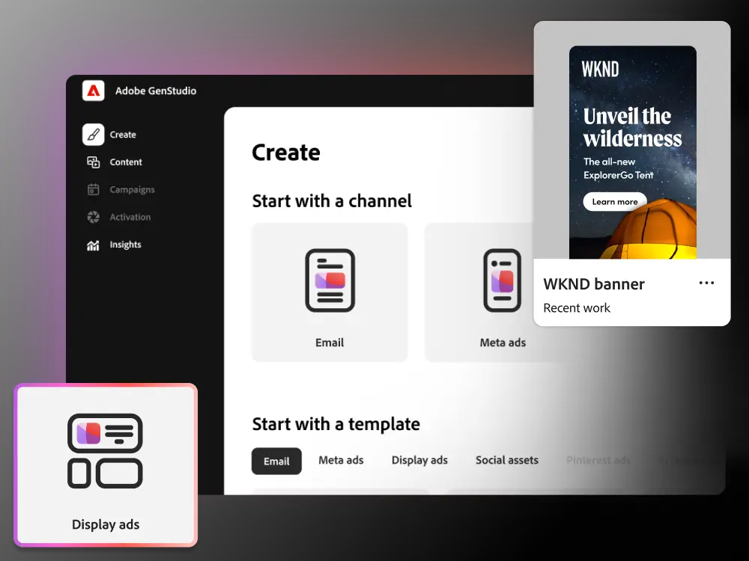Open the Pinterest ads template tab

coord(598,461)
